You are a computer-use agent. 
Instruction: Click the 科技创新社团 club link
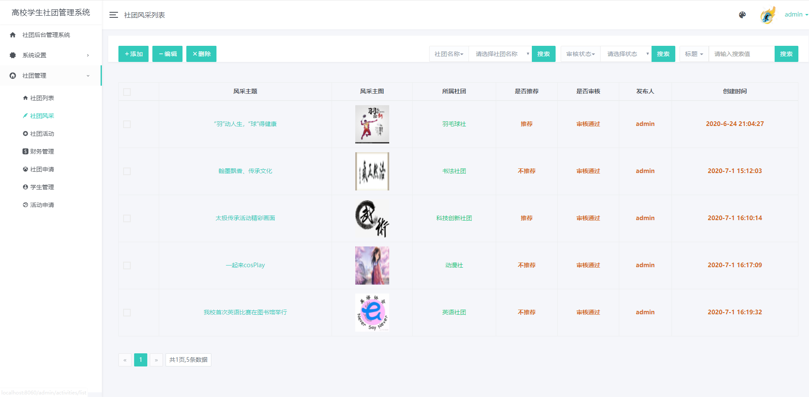pyautogui.click(x=454, y=218)
